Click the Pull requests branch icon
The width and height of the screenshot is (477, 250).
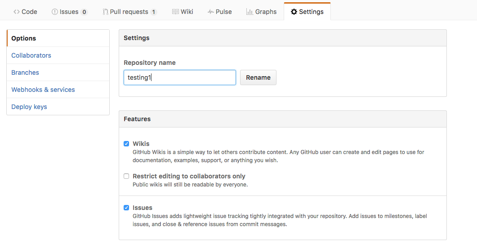(x=105, y=12)
